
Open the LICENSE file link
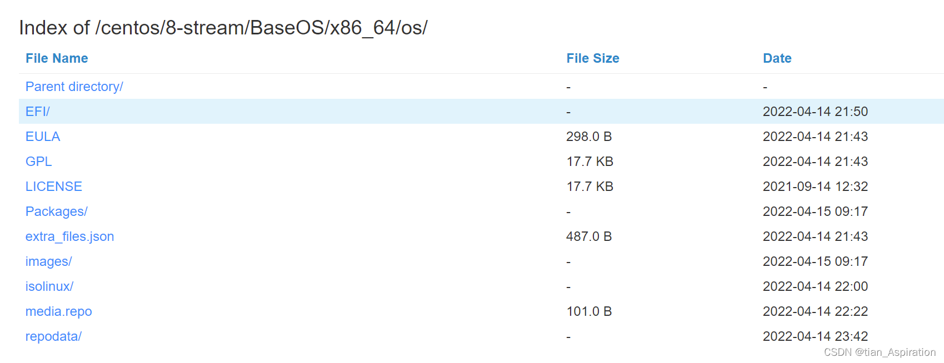tap(53, 186)
